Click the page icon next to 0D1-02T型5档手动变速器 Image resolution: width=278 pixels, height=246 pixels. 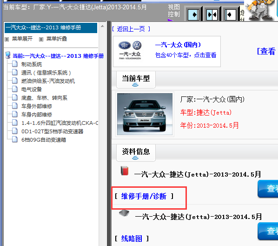click(15, 130)
